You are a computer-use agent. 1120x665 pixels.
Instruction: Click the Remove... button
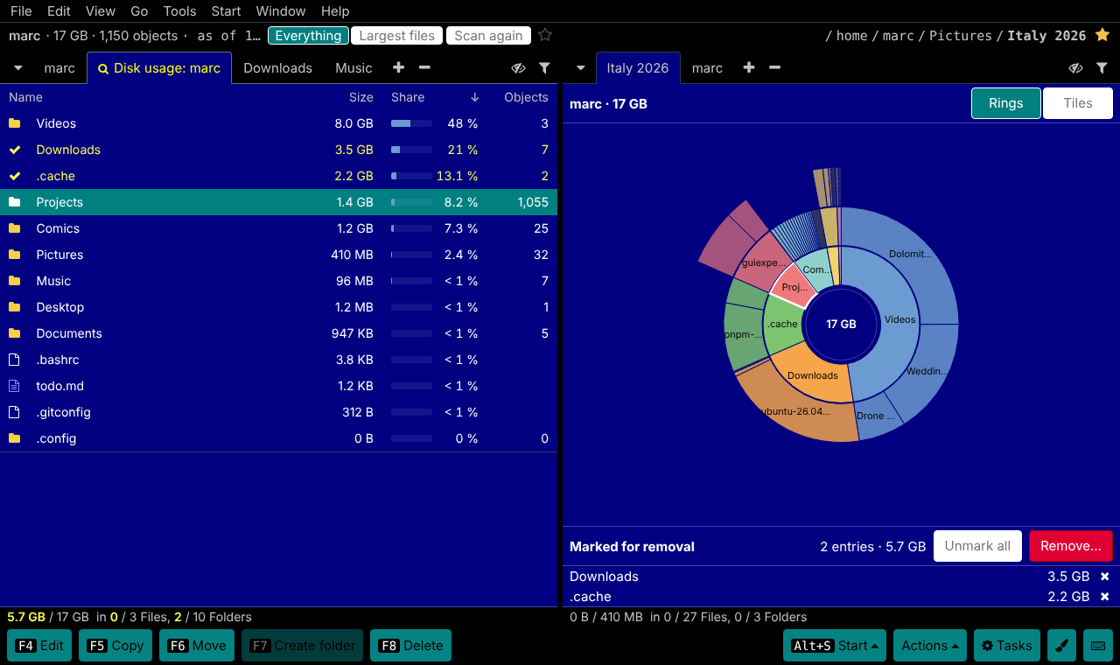click(x=1071, y=546)
